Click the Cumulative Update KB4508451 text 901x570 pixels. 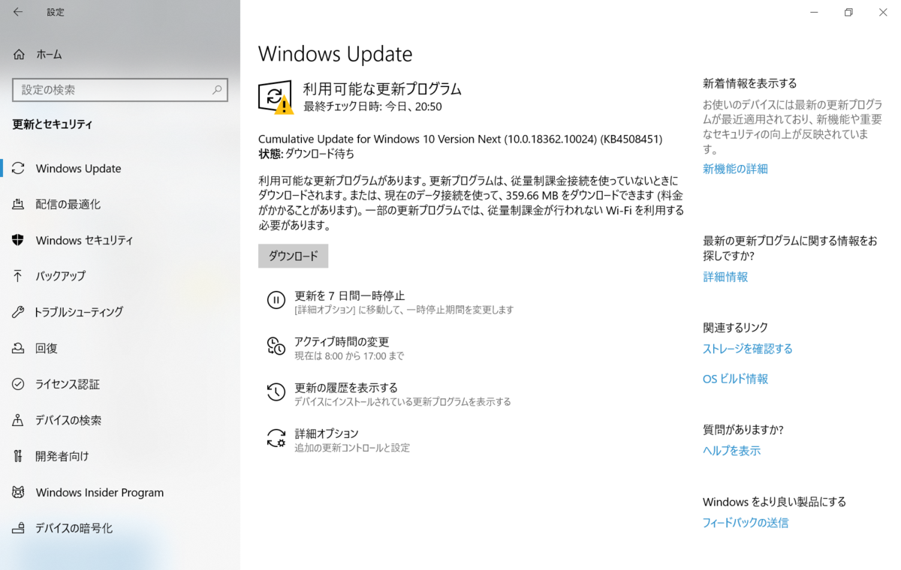pos(460,139)
